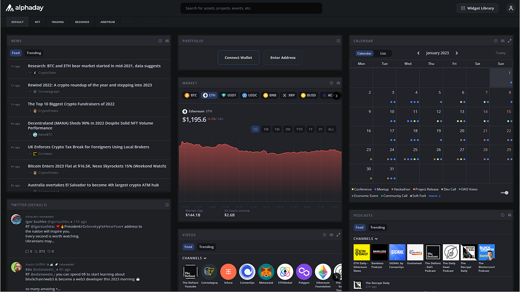Click the Enter Address button
Screen dimensions: 520x292
point(283,57)
